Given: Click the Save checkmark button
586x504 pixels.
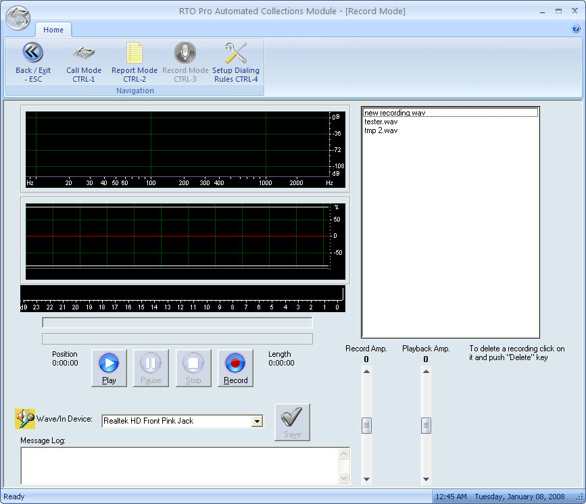Looking at the screenshot, I should click(x=292, y=422).
